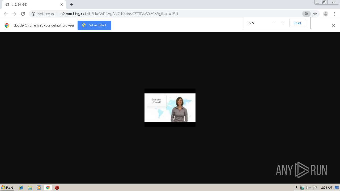Bookmark this page with the star
This screenshot has height=191, width=340.
315,14
